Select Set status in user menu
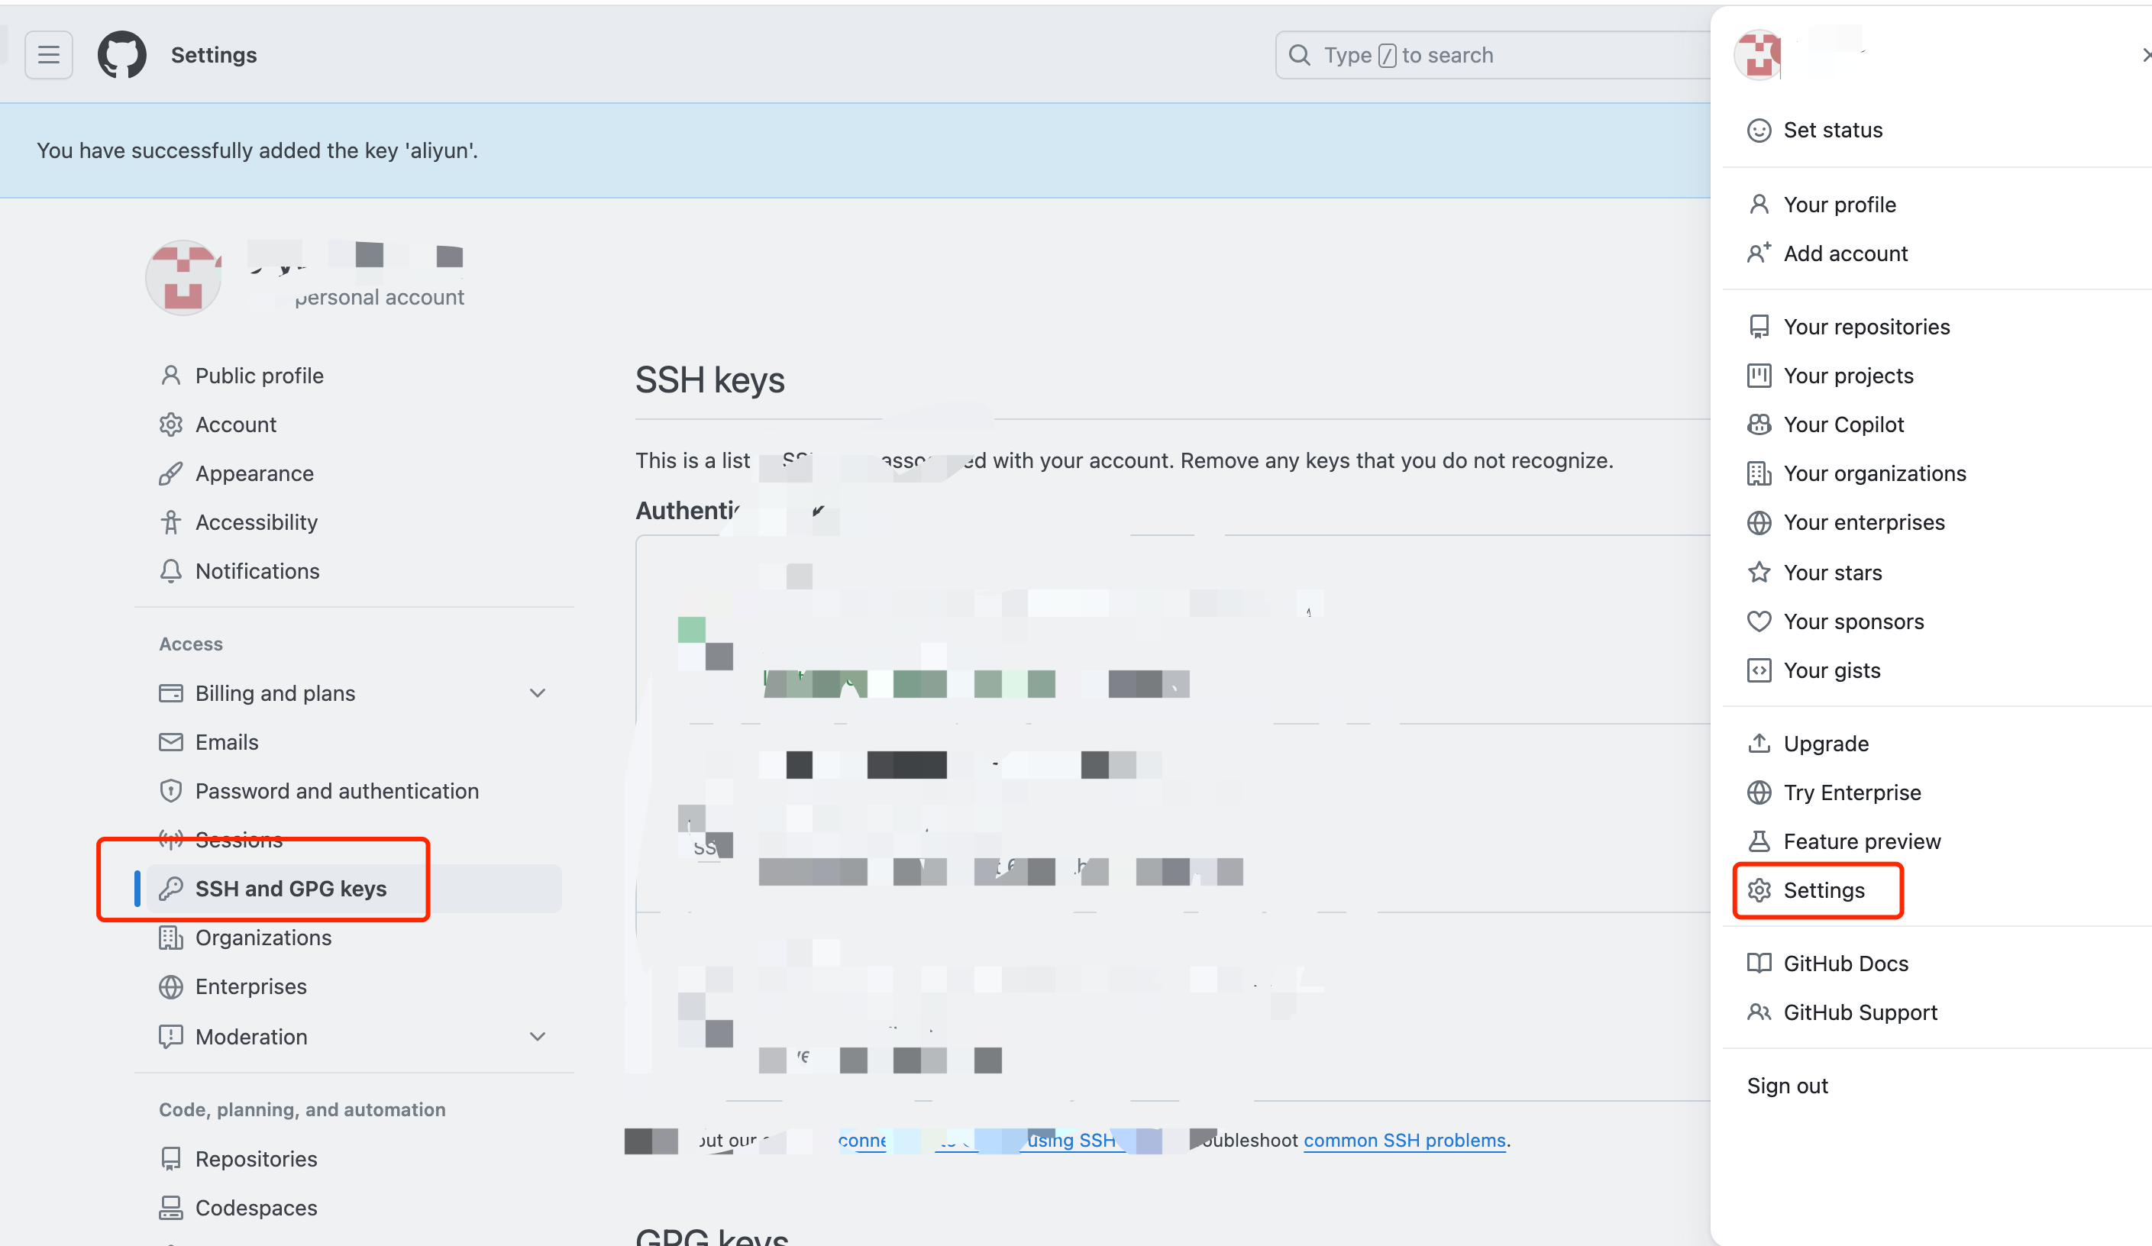The width and height of the screenshot is (2152, 1246). pos(1833,130)
